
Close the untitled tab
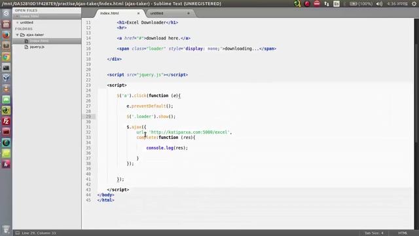(x=189, y=13)
